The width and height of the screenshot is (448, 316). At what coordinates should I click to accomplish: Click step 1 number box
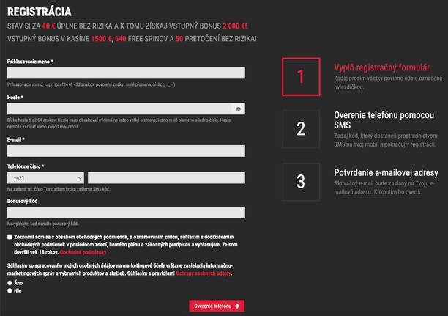point(301,77)
